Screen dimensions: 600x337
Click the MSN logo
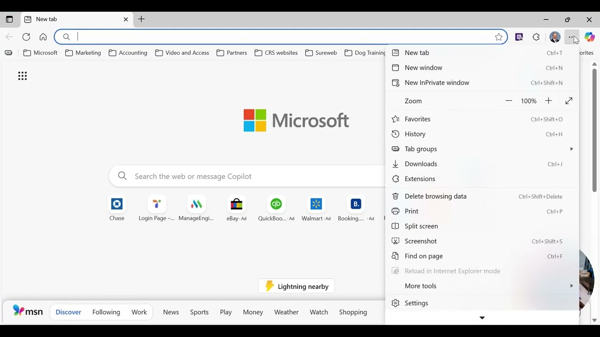click(x=28, y=311)
